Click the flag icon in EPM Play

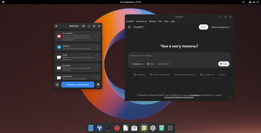pyautogui.click(x=98, y=84)
